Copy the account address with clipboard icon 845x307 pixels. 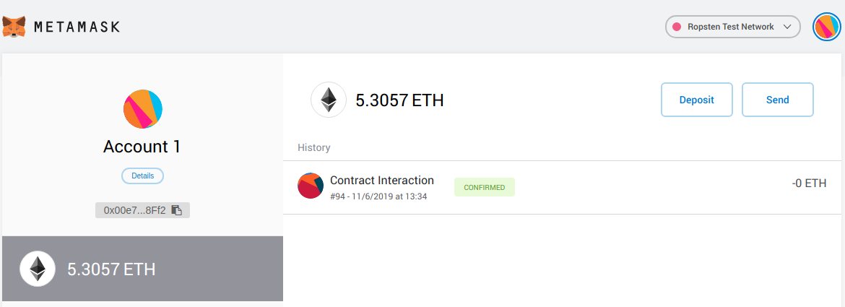point(177,210)
